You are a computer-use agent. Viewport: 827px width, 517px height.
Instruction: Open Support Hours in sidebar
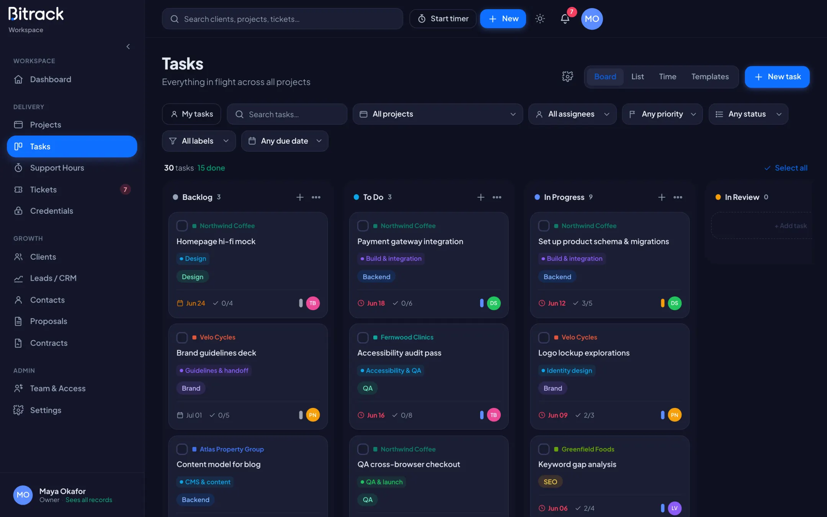(x=72, y=168)
